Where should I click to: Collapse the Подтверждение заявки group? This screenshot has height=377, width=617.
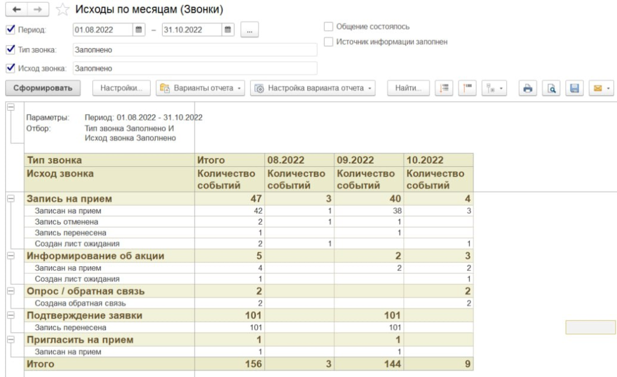[x=10, y=316]
